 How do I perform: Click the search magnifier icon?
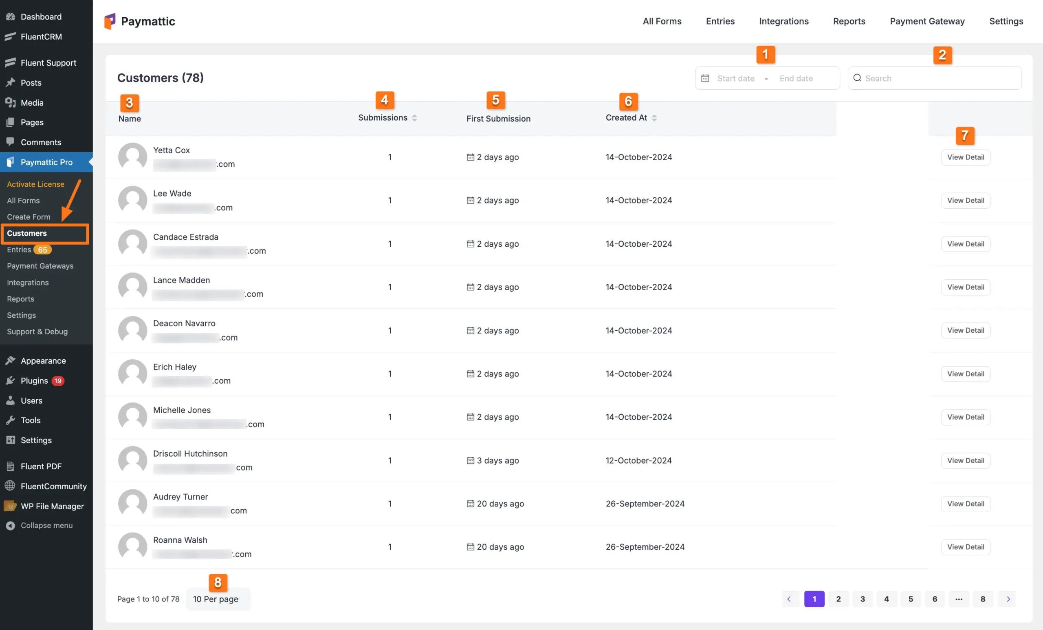coord(857,78)
